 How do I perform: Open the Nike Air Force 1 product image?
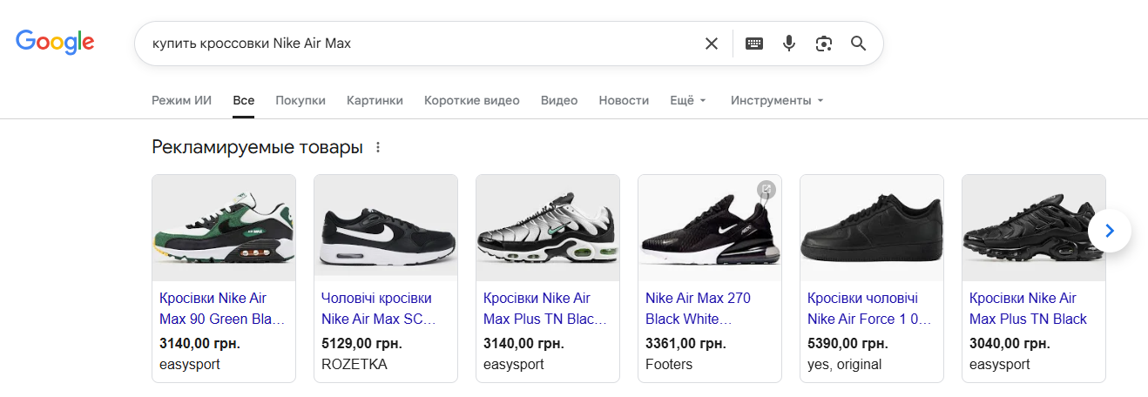872,228
